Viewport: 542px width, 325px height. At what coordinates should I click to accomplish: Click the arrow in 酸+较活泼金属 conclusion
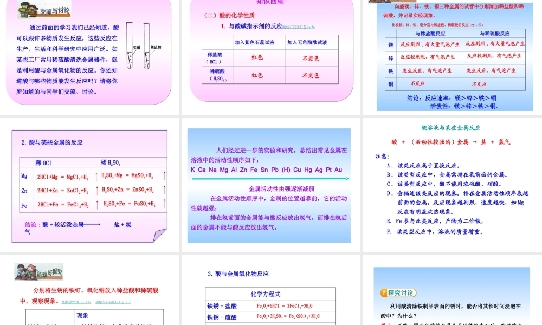tap(92, 224)
